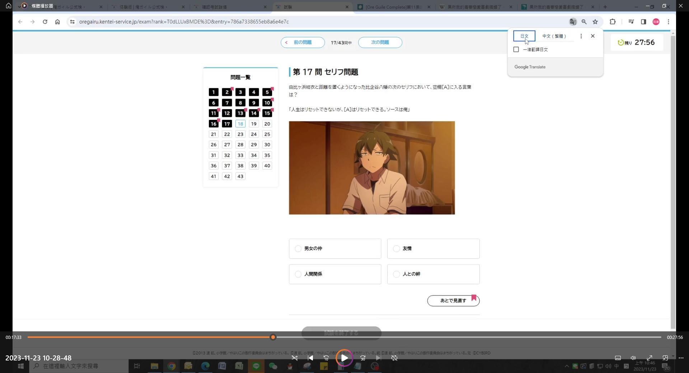Play the video in media player

pos(344,358)
